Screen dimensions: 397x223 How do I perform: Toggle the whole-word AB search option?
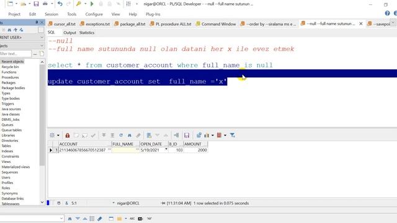pyautogui.click(x=140, y=219)
